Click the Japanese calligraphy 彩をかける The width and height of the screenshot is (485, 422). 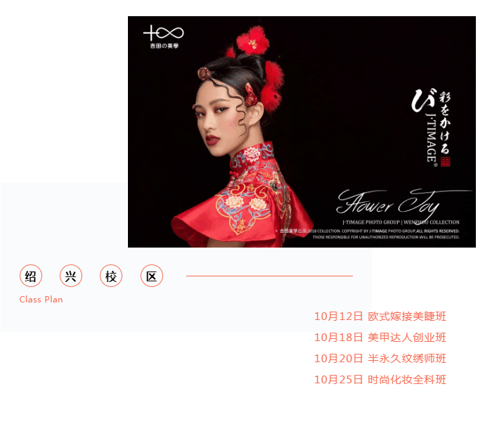[x=444, y=122]
